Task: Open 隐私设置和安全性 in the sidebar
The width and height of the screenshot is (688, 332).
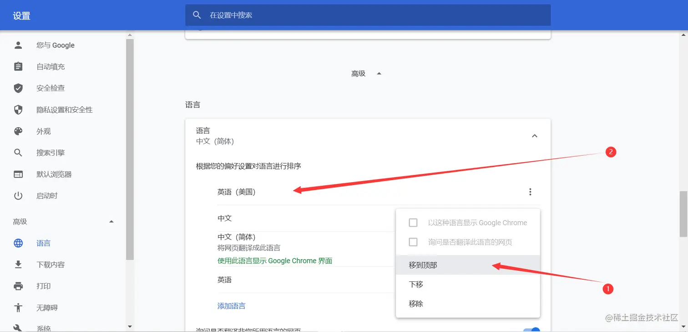Action: 65,110
